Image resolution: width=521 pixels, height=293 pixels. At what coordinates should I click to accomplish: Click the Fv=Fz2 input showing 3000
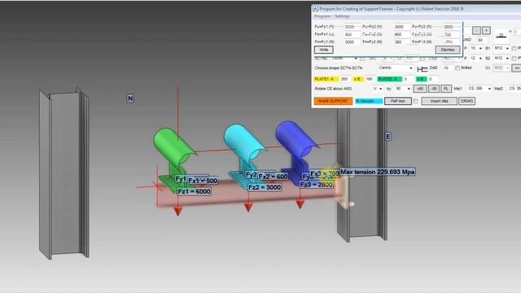point(401,27)
